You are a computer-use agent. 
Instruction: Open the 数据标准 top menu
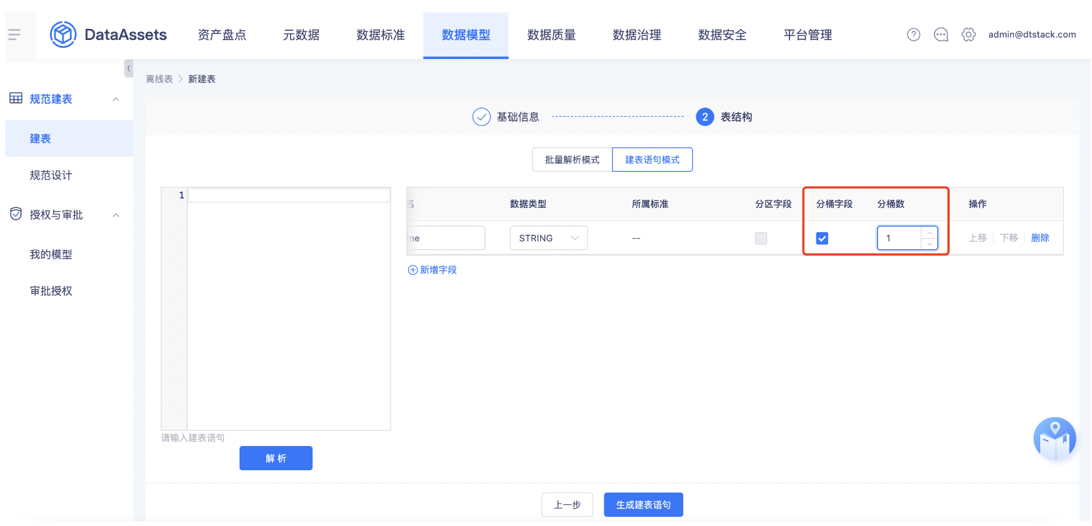tap(381, 35)
